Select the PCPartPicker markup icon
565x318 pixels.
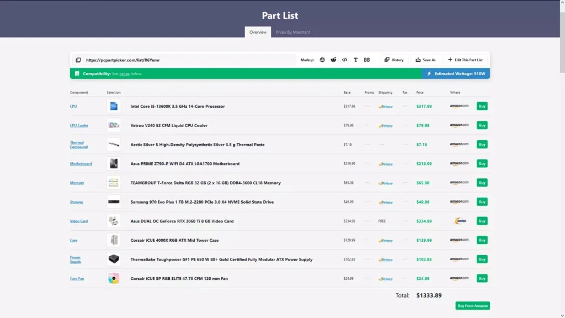322,60
